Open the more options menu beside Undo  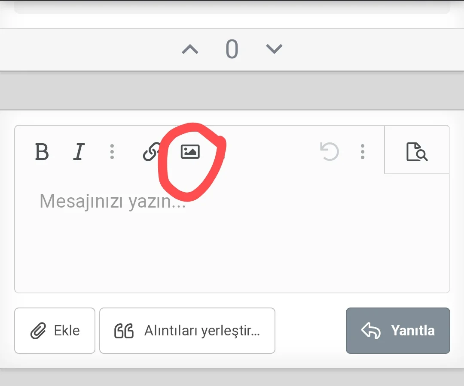(363, 152)
